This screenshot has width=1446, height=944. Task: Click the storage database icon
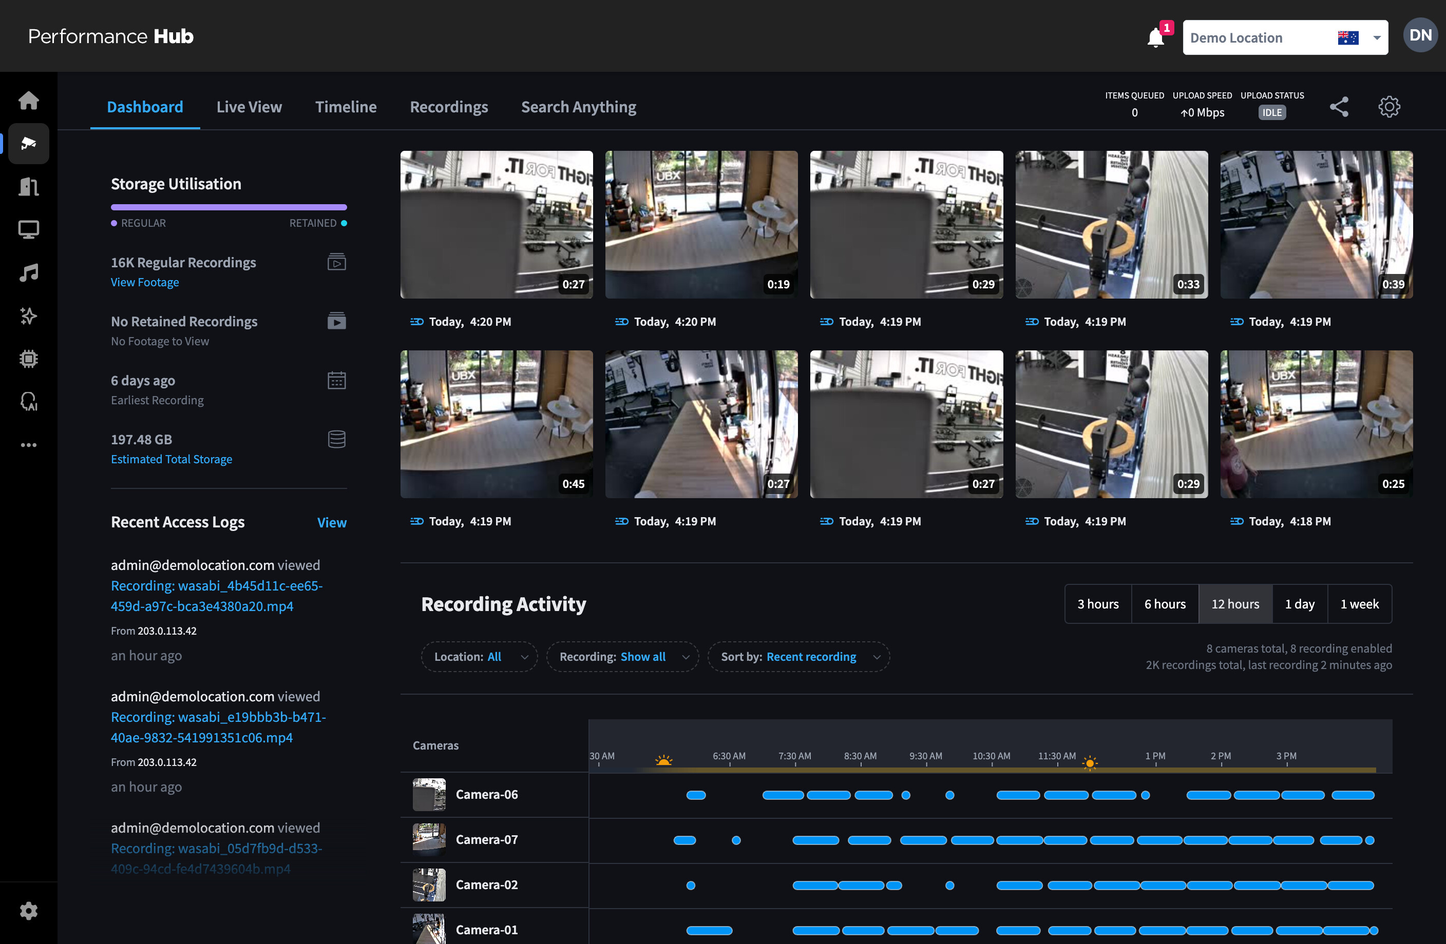click(x=336, y=439)
